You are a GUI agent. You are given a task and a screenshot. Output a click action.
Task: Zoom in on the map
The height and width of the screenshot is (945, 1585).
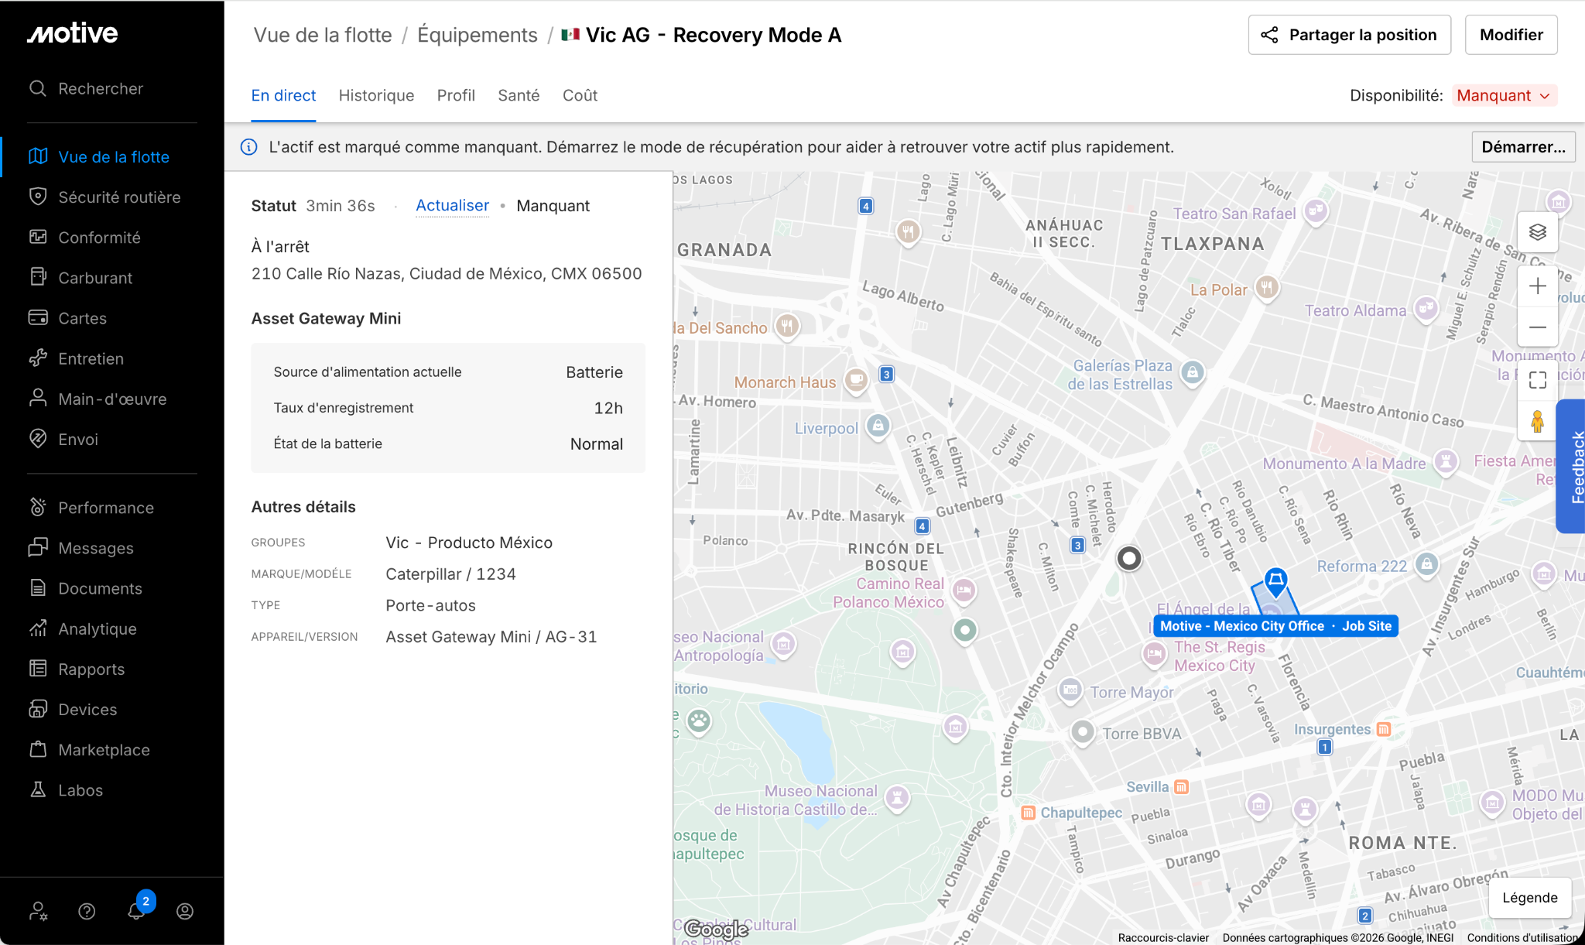point(1537,286)
